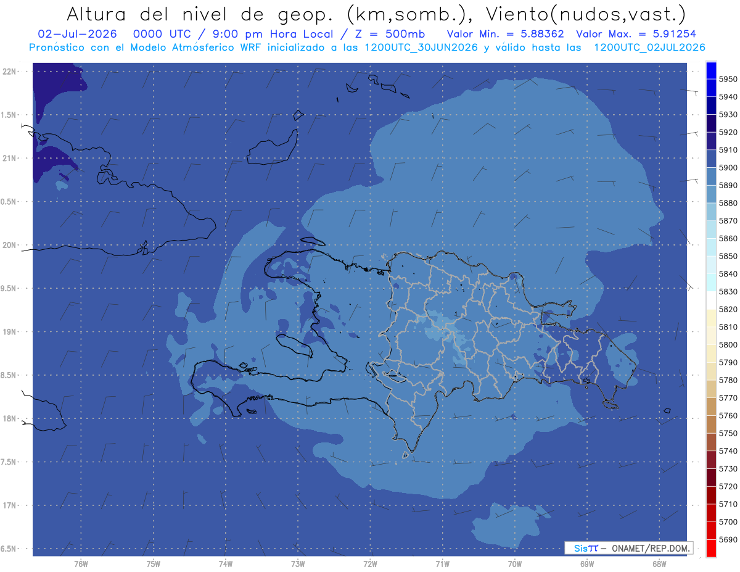740x572 pixels.
Task: Click the '21N' latitude label
Action: pyautogui.click(x=9, y=158)
